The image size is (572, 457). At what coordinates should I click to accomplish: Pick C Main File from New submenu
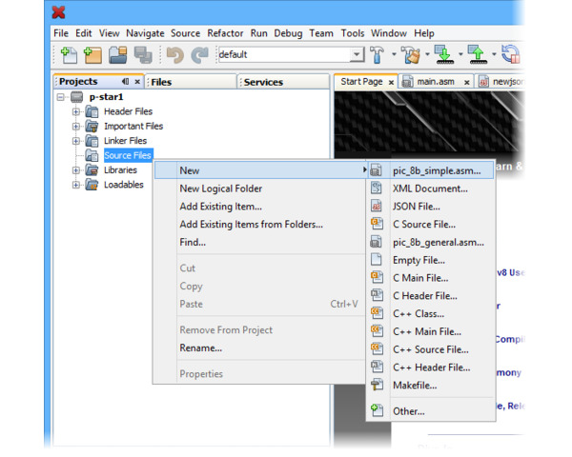420,278
